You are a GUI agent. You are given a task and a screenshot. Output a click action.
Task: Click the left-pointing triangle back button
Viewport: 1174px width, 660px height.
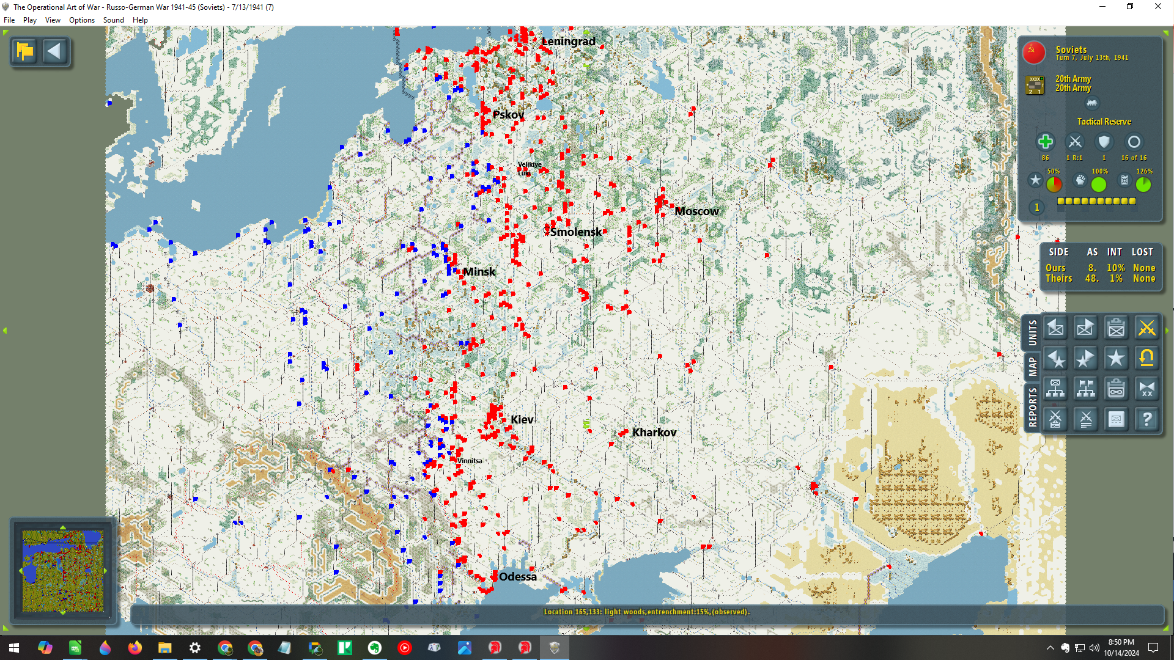(54, 51)
